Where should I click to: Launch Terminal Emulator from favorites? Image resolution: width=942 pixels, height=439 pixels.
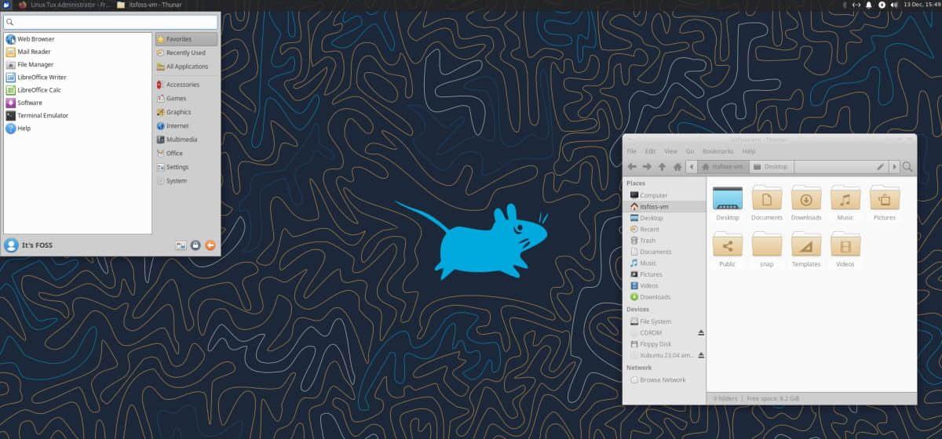[42, 115]
